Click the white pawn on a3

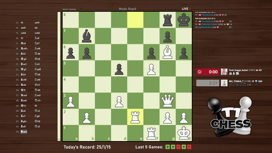point(71,102)
